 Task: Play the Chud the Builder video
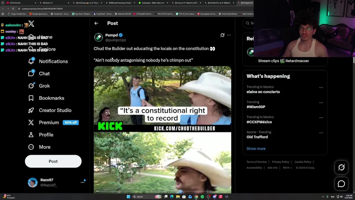[162, 129]
